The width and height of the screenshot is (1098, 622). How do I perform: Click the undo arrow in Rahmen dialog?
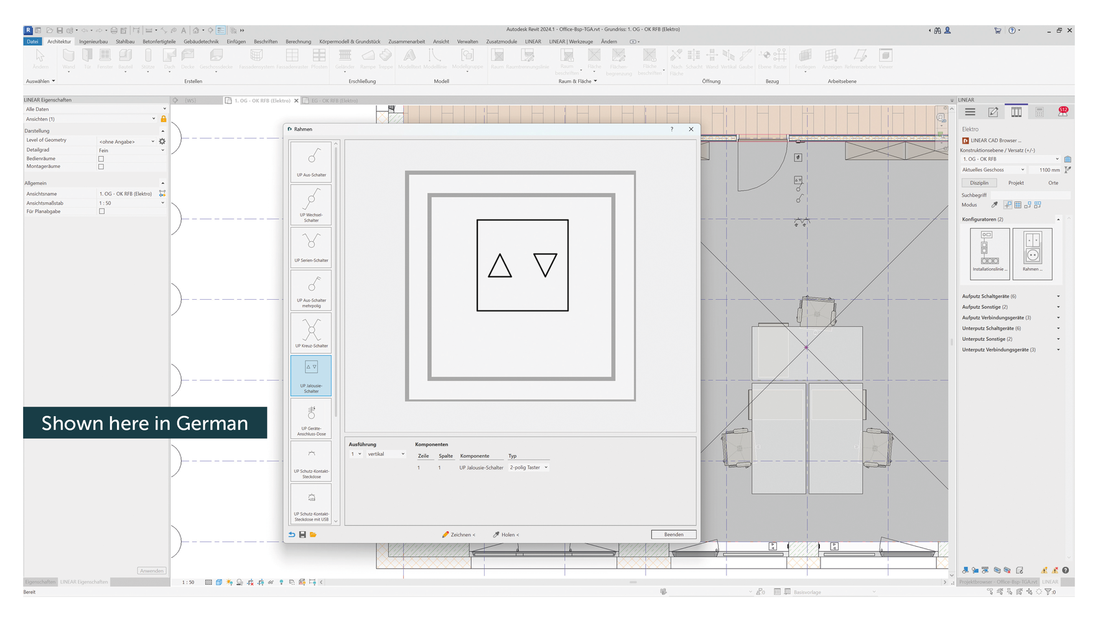click(292, 535)
